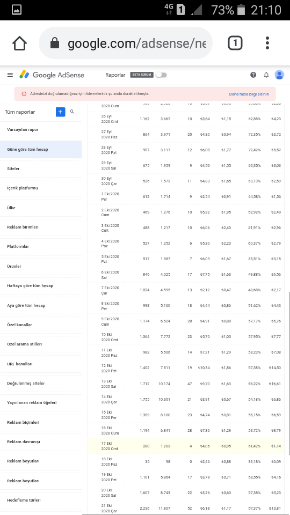The image size is (290, 515).
Task: Open the AdSense hamburger menu
Action: coord(10,75)
